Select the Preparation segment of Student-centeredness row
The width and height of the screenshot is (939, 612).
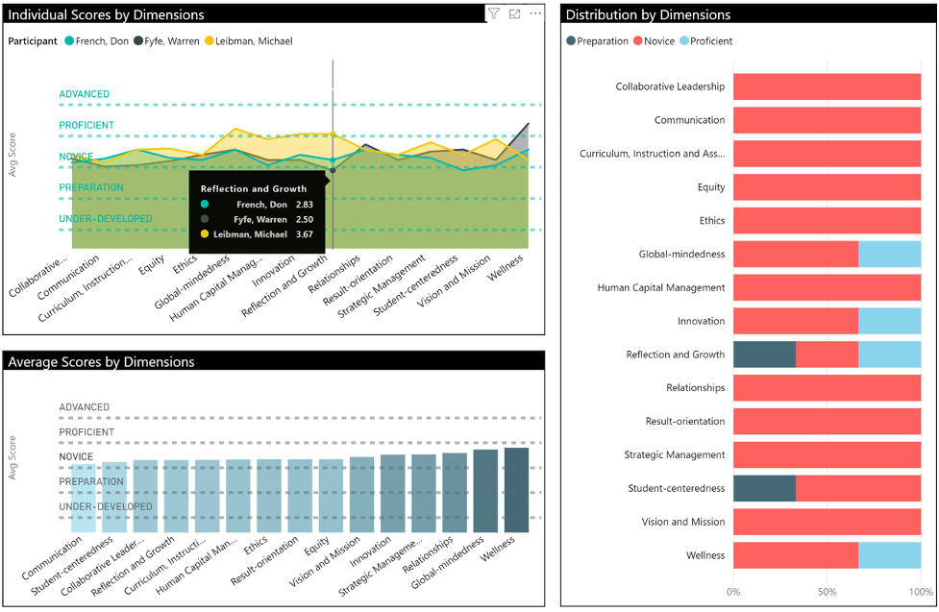(764, 489)
